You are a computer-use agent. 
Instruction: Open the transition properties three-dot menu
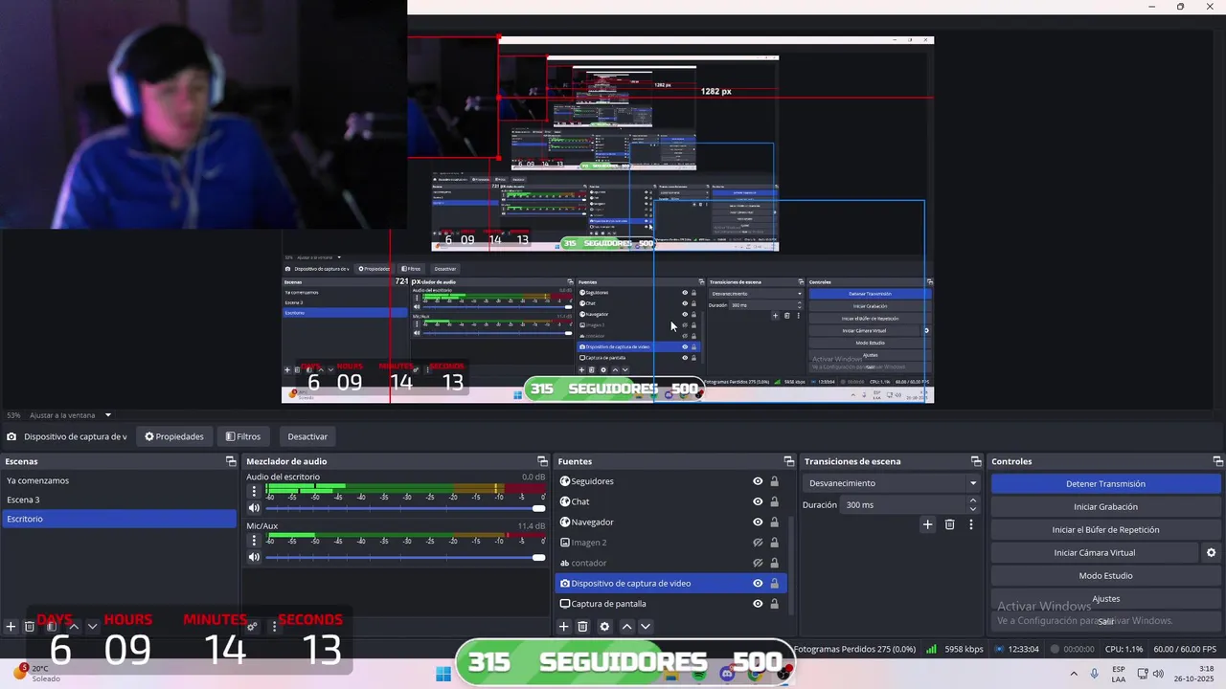[x=971, y=524]
